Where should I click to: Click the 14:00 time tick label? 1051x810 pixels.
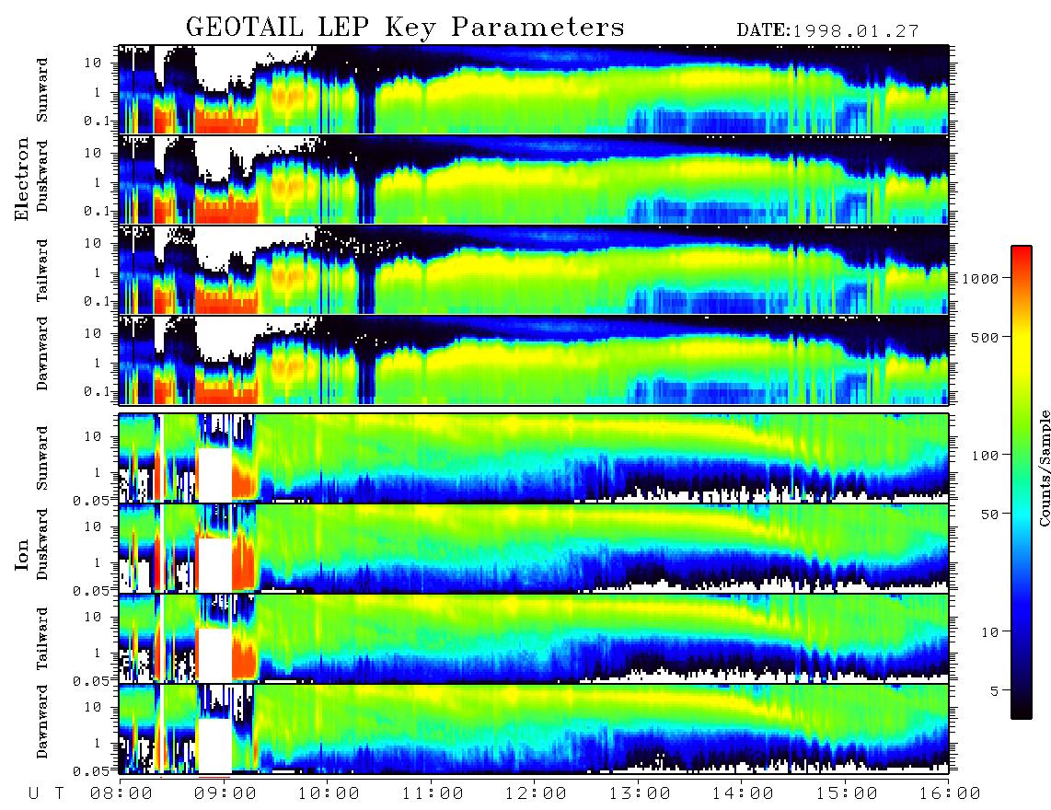pyautogui.click(x=743, y=794)
